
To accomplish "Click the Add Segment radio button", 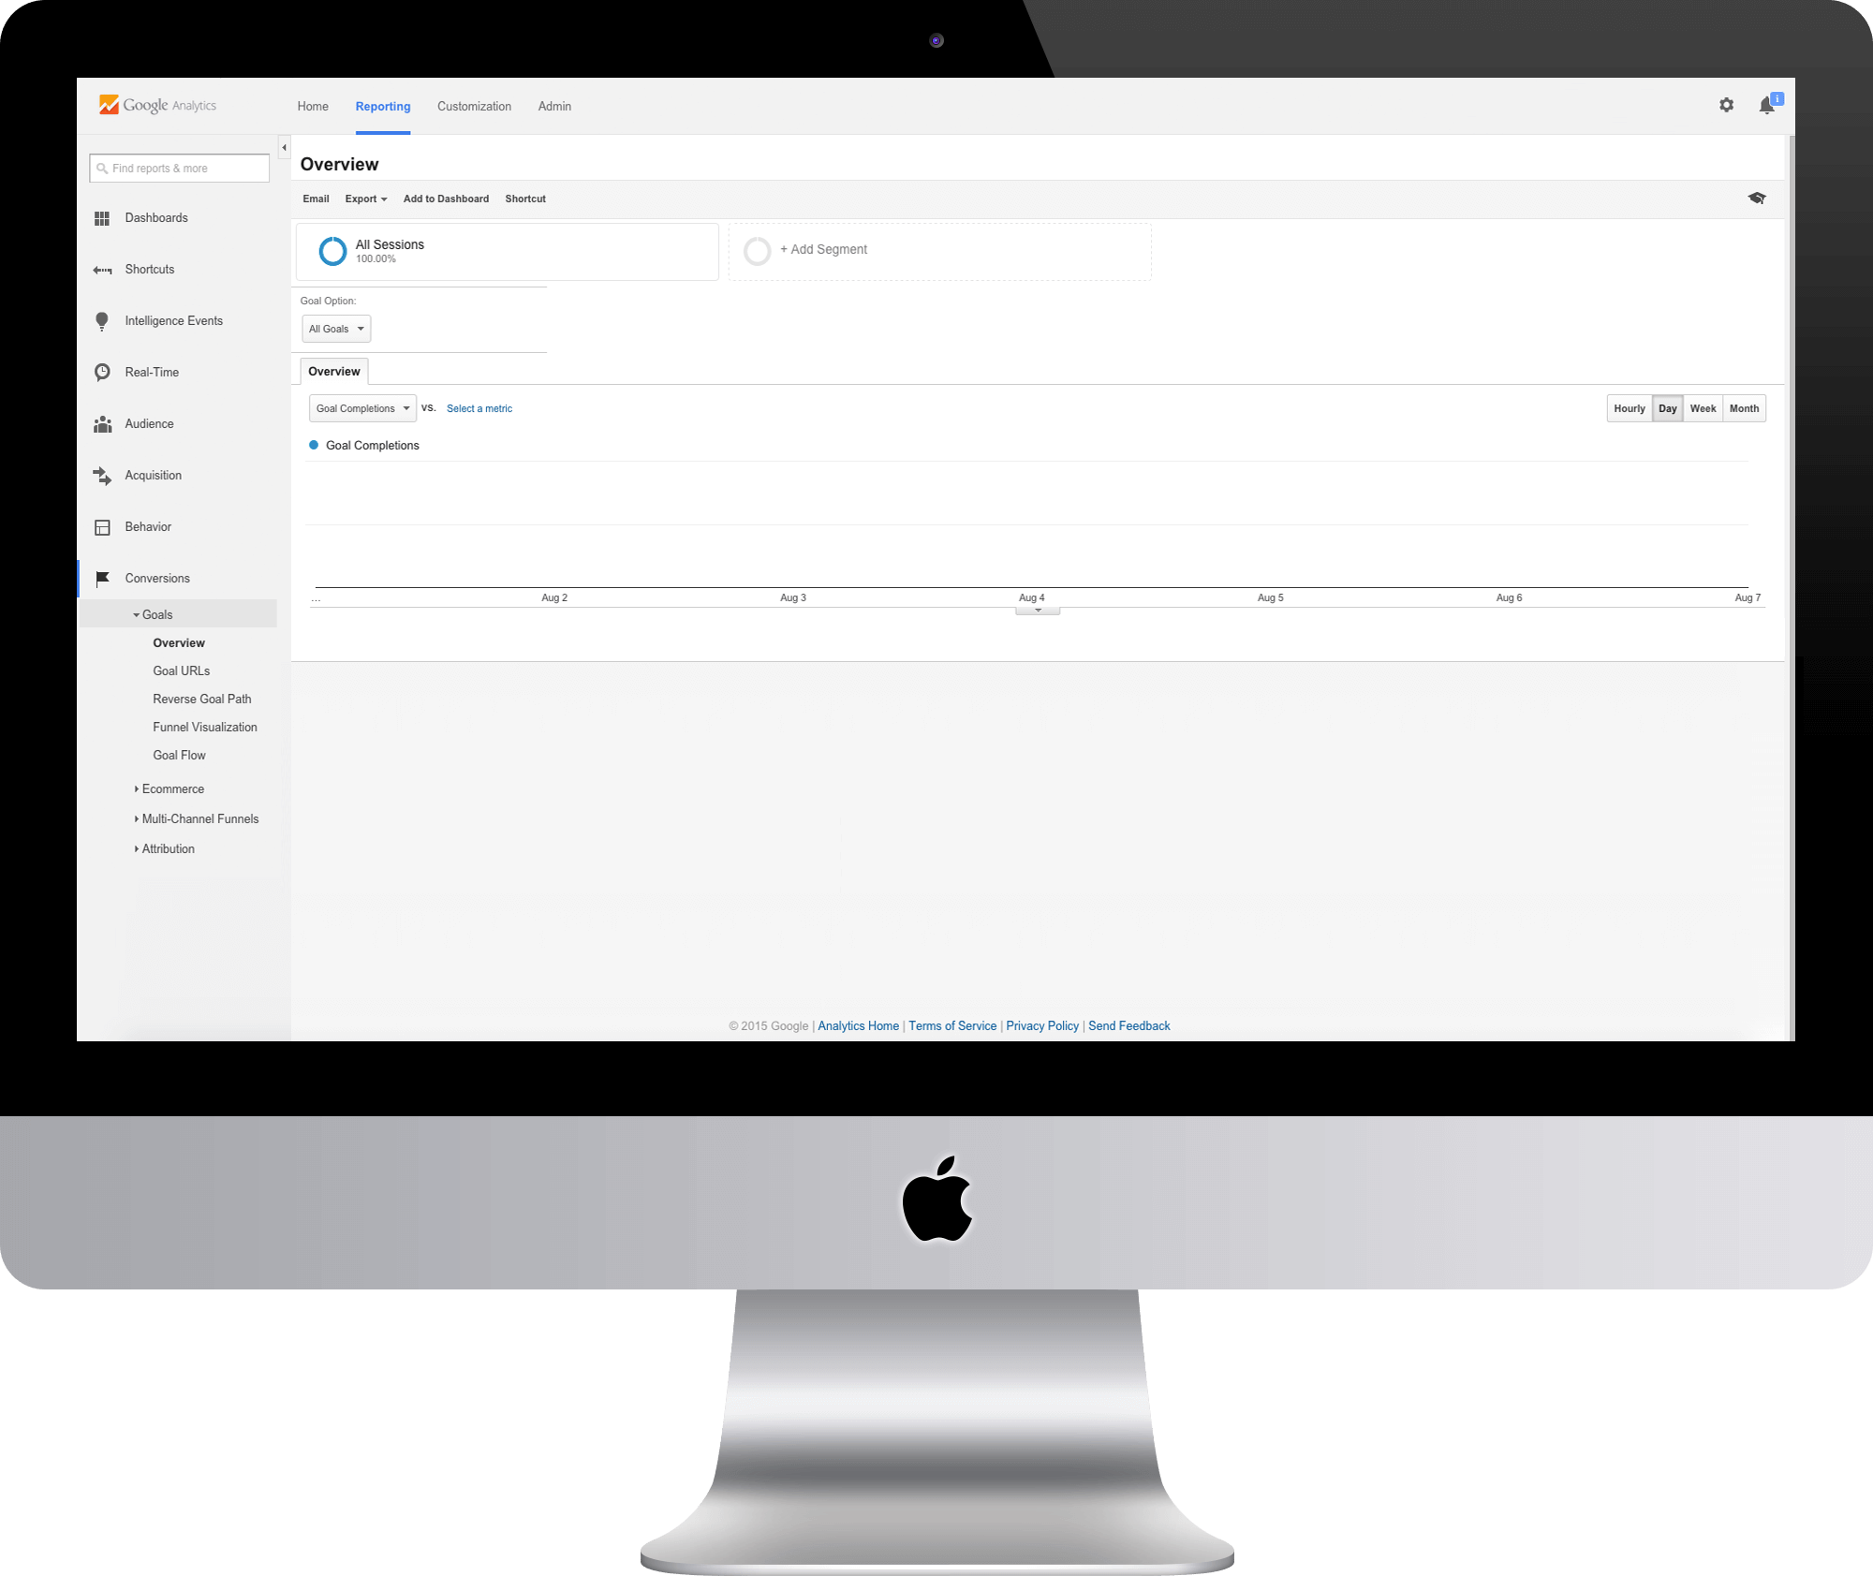I will click(757, 248).
